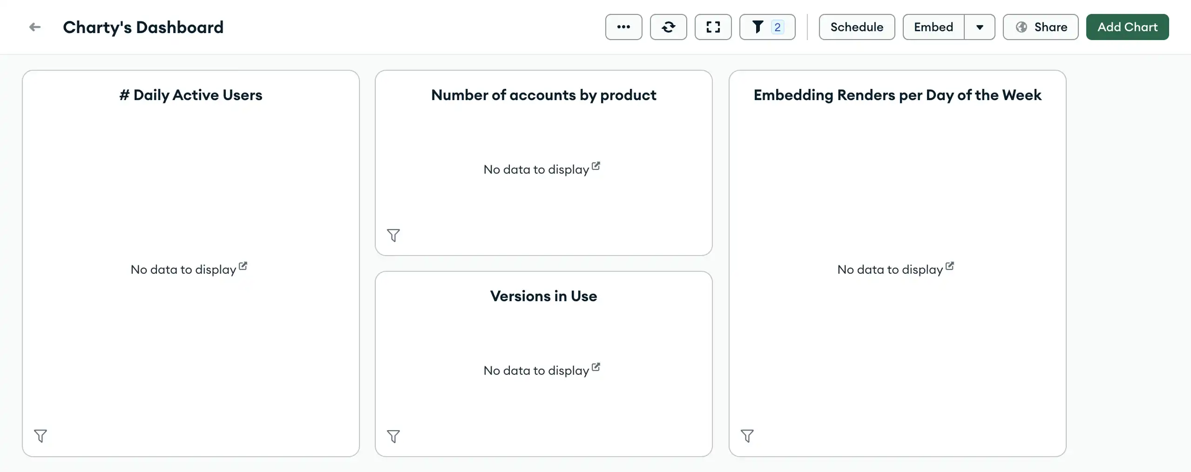The image size is (1191, 472).
Task: Click filter icon on Versions in Use chart
Action: (x=393, y=437)
